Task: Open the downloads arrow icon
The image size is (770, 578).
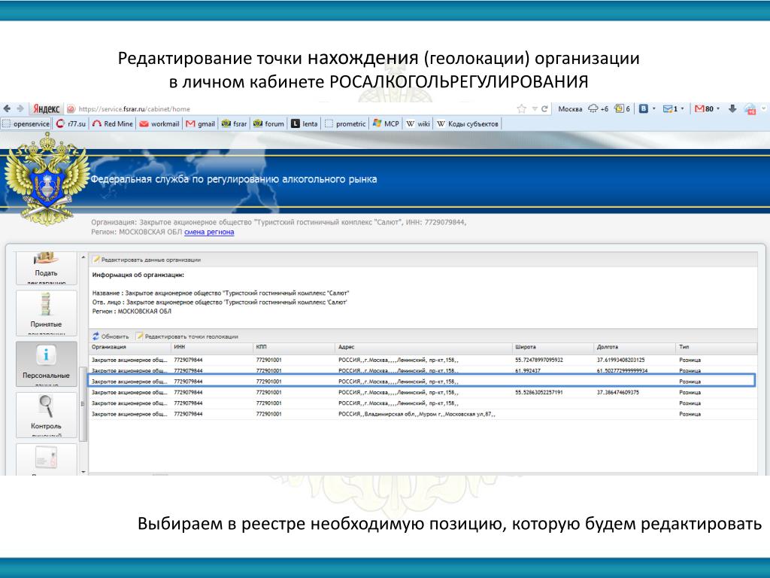Action: [x=732, y=108]
